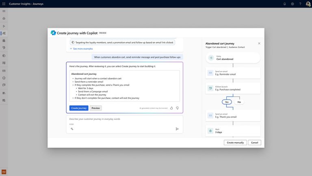Click the 'Abandoned cart journey' summary heading
Image resolution: width=312 pixels, height=176 pixels.
pyautogui.click(x=84, y=74)
